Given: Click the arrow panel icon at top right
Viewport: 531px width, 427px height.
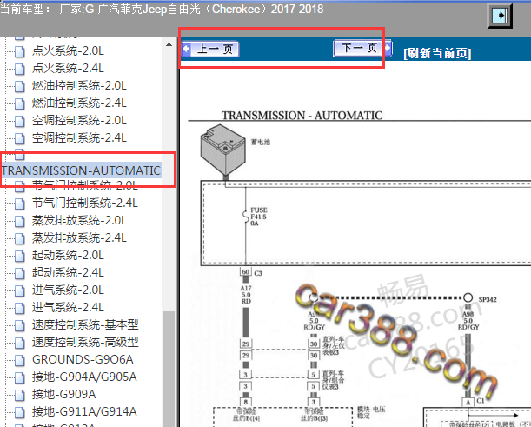Looking at the screenshot, I should (x=500, y=16).
